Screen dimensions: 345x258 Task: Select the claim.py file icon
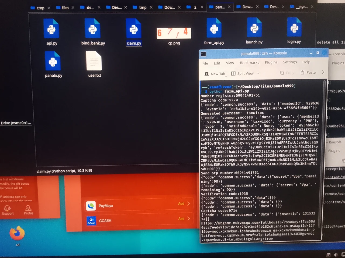pyautogui.click(x=134, y=28)
